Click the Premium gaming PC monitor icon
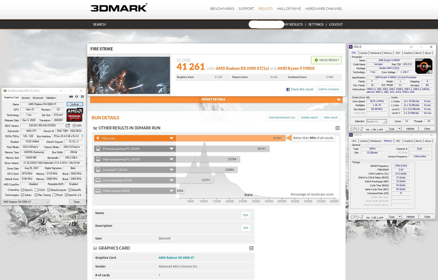Viewport: 438px width, 280px height. [x=98, y=149]
